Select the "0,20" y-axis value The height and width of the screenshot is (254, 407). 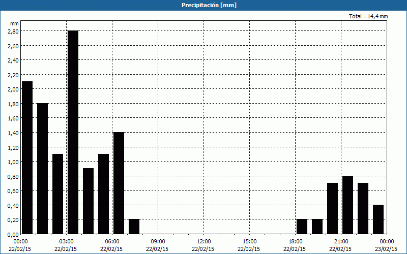coord(14,220)
